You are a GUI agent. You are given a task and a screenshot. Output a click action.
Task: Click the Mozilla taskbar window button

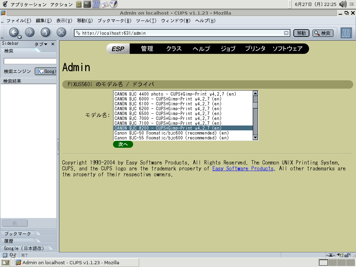(76, 263)
